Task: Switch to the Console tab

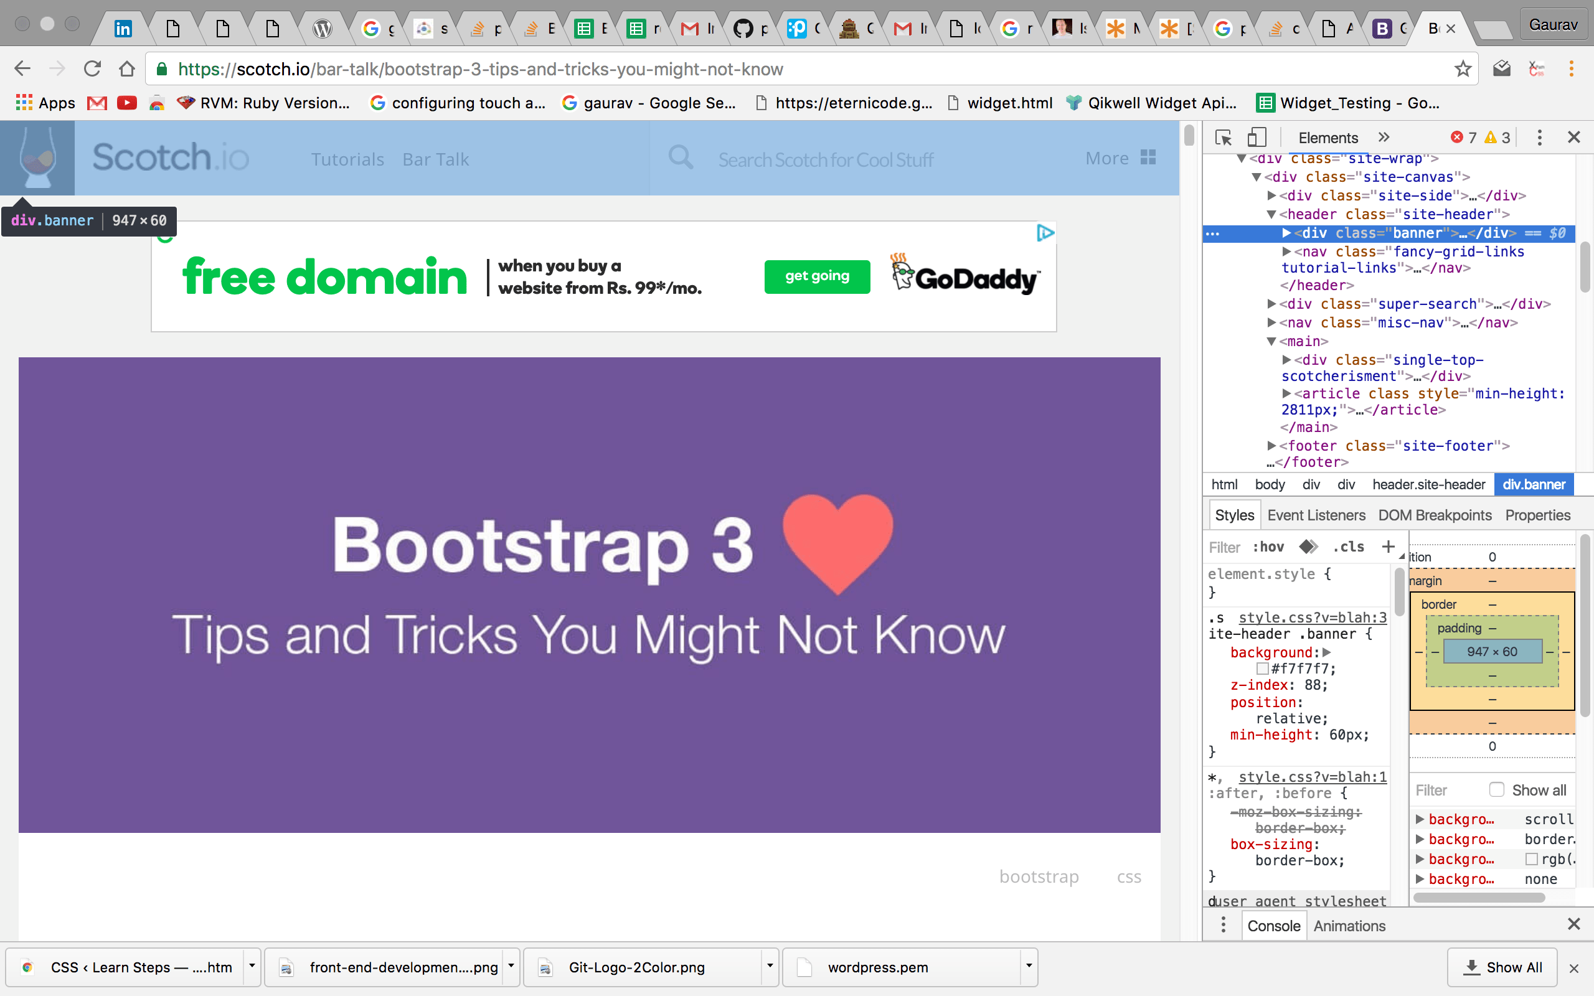Action: (1274, 925)
